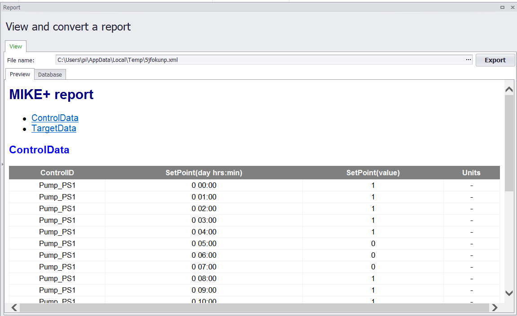
Task: Select the 0 06:00 setpoint cell
Action: (x=204, y=255)
